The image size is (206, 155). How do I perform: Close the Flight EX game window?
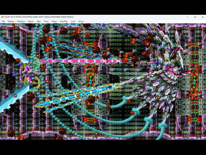202,17
